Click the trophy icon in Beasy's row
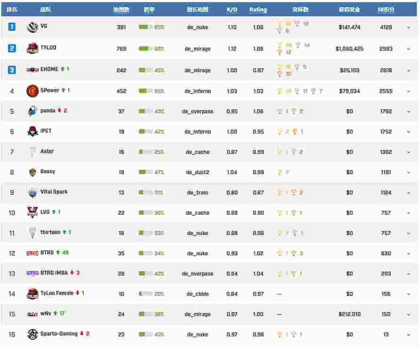The image size is (419, 347). 280,172
